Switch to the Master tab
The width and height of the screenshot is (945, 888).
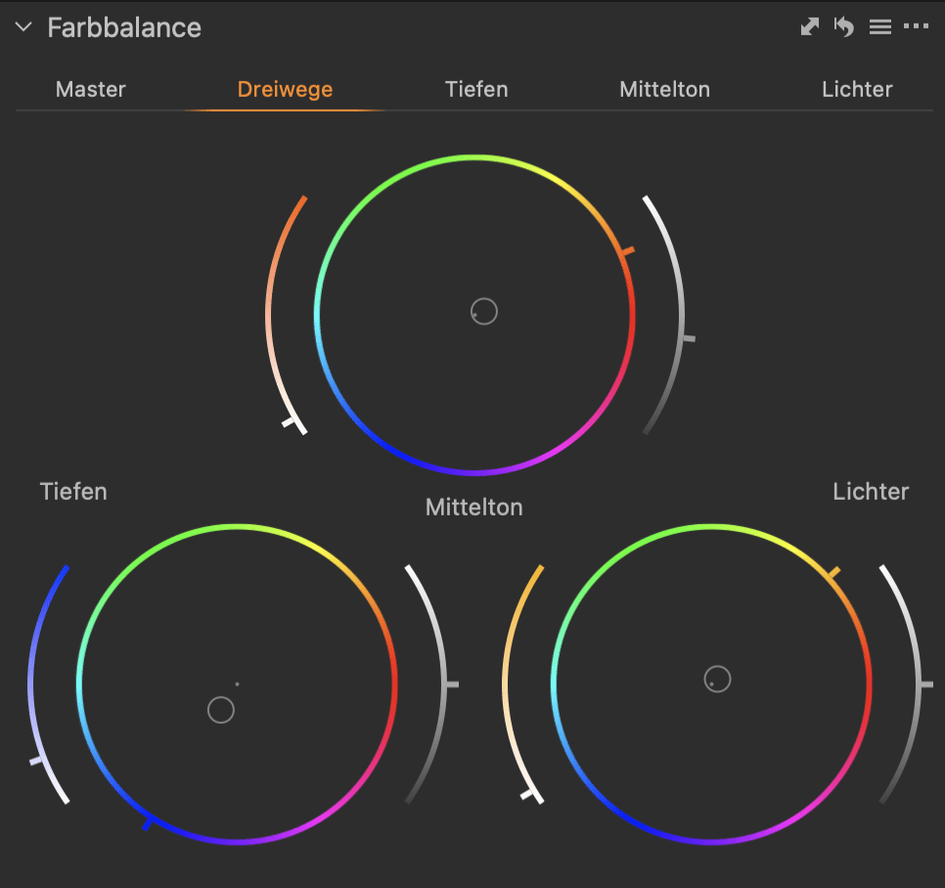90,89
